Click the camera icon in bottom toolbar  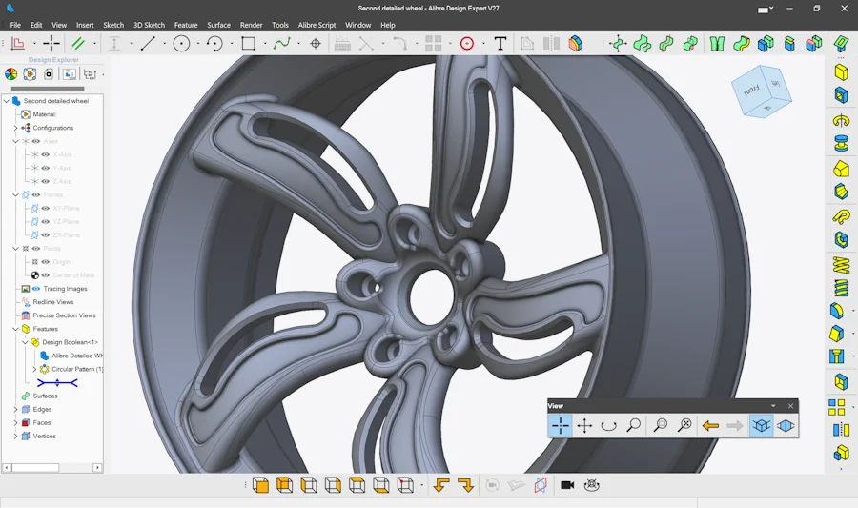(x=567, y=485)
